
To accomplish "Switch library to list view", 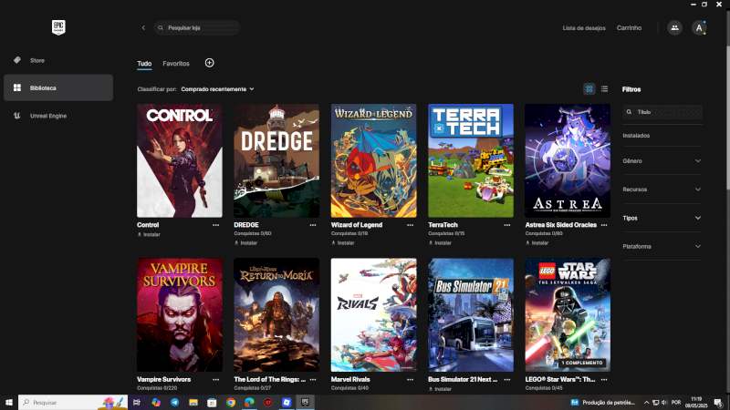I will [x=604, y=89].
